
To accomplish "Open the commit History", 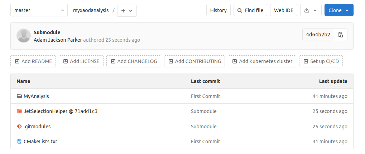I will tap(218, 10).
